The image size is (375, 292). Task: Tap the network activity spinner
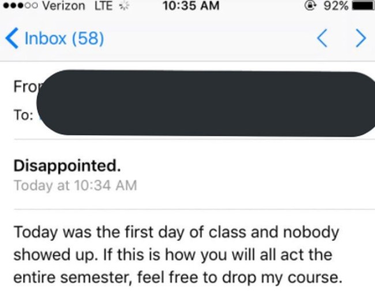(x=123, y=6)
